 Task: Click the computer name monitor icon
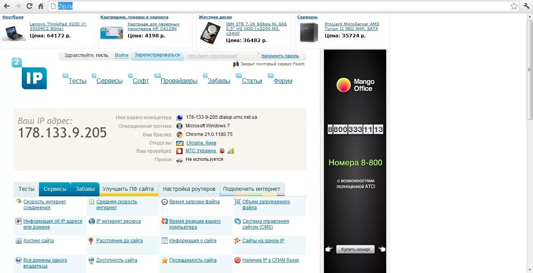[179, 118]
